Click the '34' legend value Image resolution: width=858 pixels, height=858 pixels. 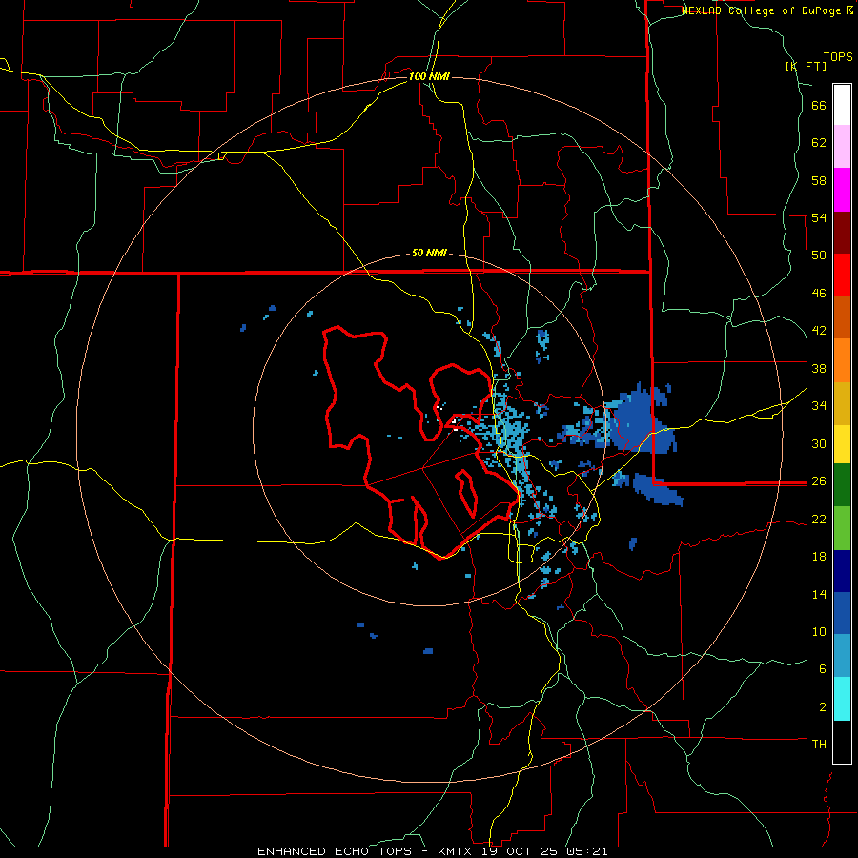(819, 405)
